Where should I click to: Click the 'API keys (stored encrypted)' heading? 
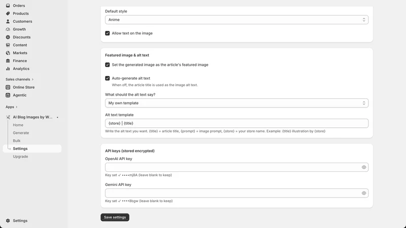(130, 150)
